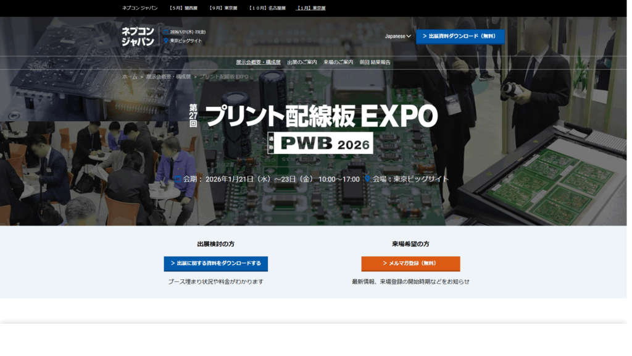This screenshot has width=632, height=356.
Task: Go to ホーム breadcrumb link
Action: [130, 77]
